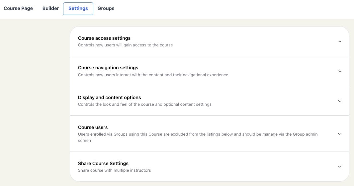Click the Share Course Settings heading
Screen dimensions: 354x186
103,163
